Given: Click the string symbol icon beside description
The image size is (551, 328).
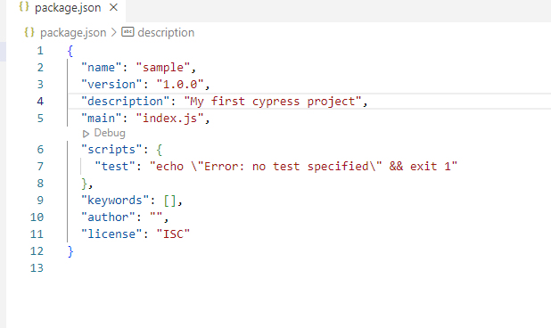Looking at the screenshot, I should tap(127, 32).
